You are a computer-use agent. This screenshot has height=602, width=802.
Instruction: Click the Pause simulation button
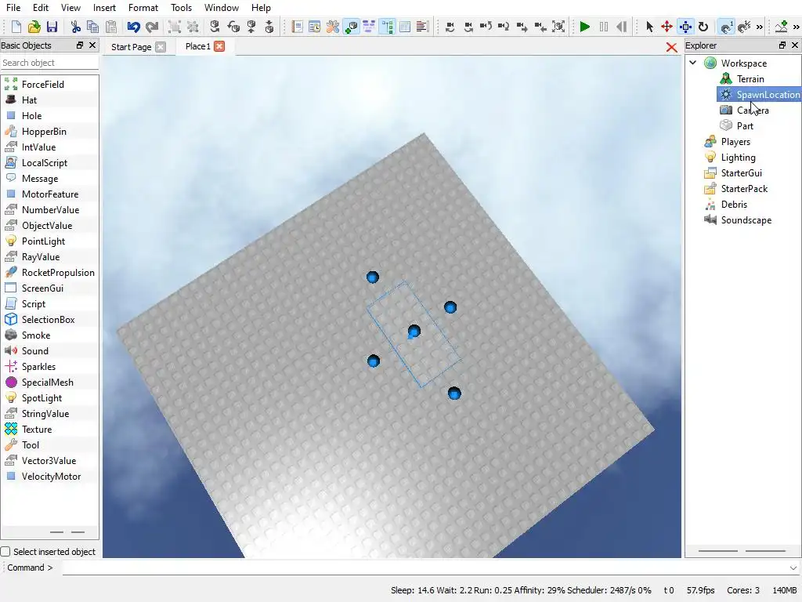click(x=604, y=27)
